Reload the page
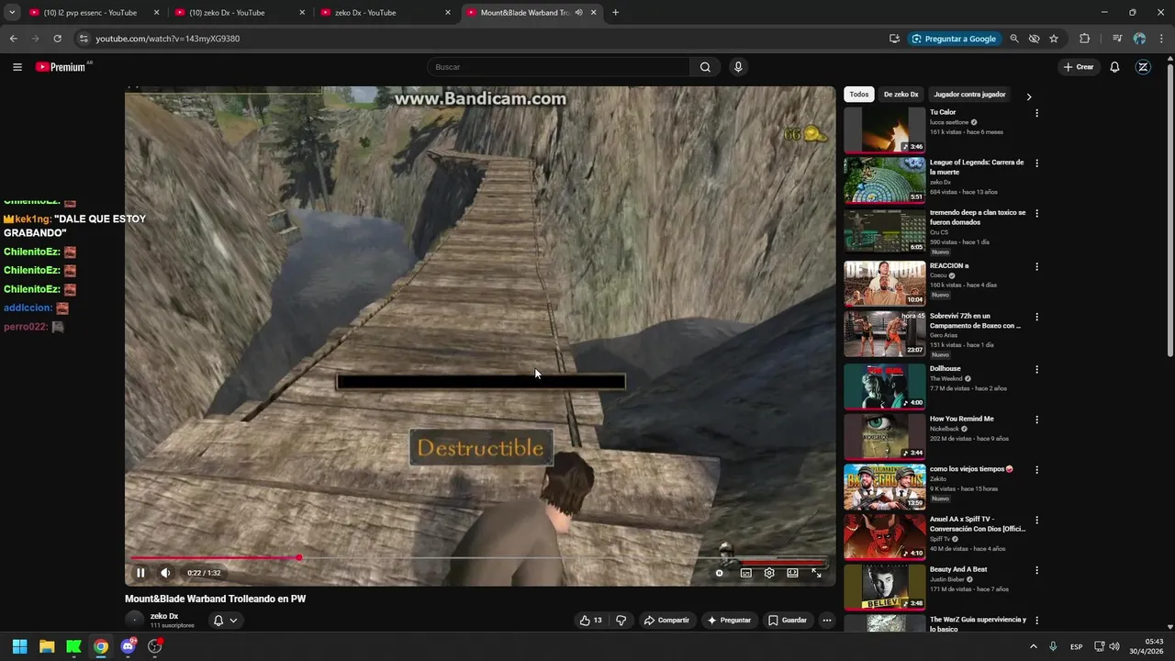 tap(57, 39)
